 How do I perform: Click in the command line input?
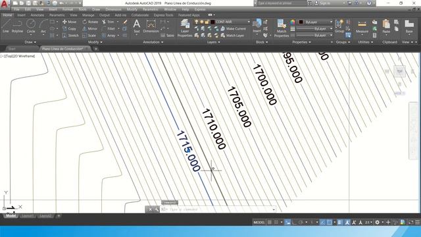pyautogui.click(x=218, y=209)
